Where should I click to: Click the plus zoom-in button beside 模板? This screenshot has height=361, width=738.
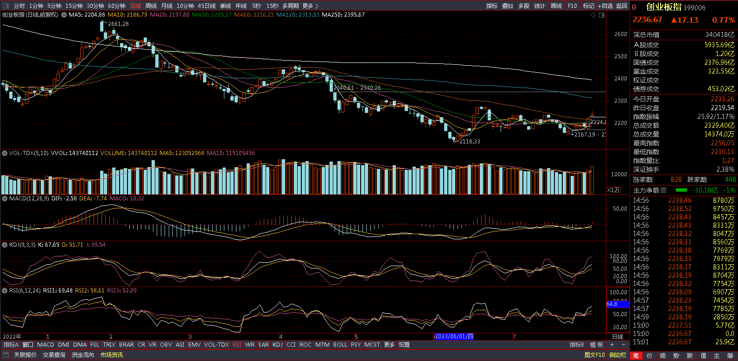(x=612, y=345)
